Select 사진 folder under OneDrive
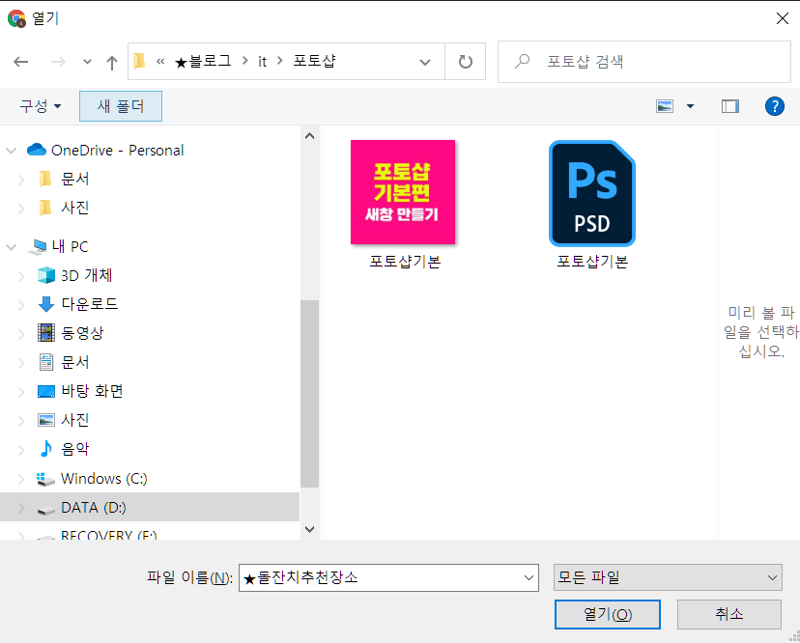Viewport: 800px width, 643px height. (75, 208)
